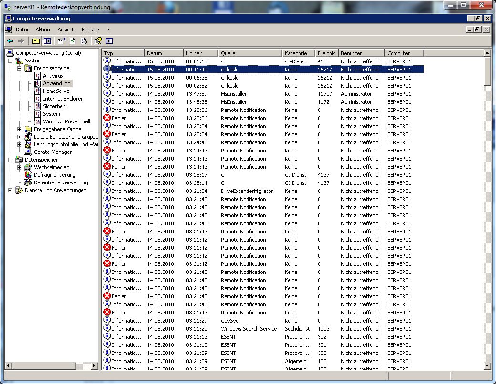
Task: Open Defragmentierung in the tree
Action: 54,175
